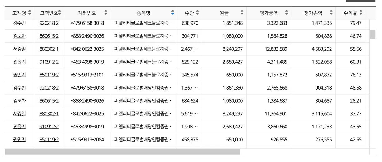Image resolution: width=382 pixels, height=162 pixels.
Task: Open customer 서강일 in the 55.56 row
Action: click(x=19, y=49)
